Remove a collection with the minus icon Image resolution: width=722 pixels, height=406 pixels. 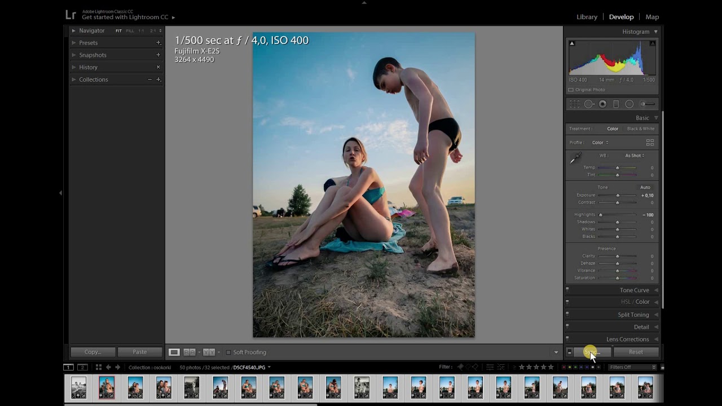[x=150, y=80]
